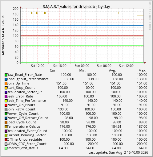Click the 'UDMA_CRC_Error_Count' legend label

(27, 144)
